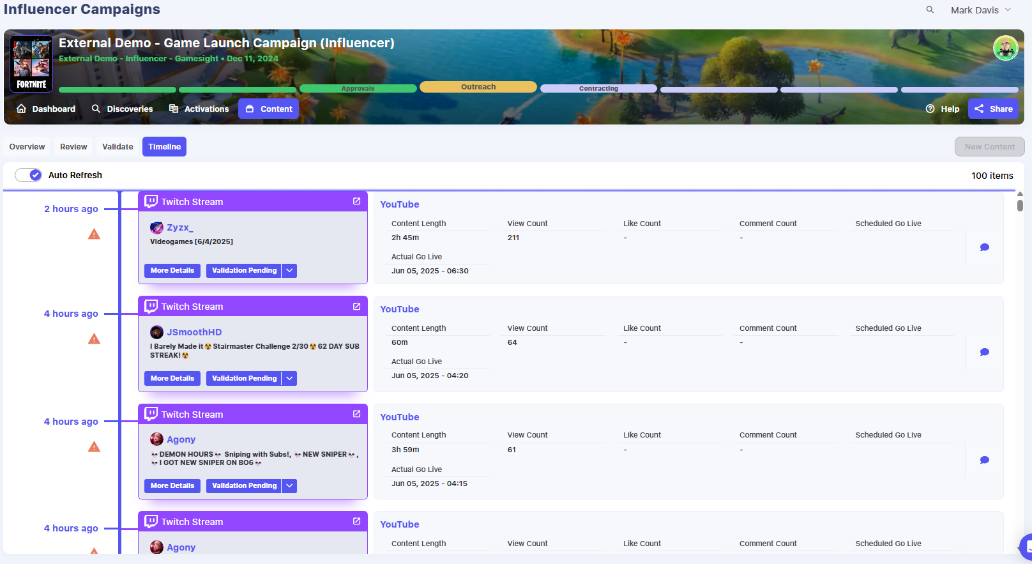Viewport: 1032px width, 564px height.
Task: Click the Fortnite campaign thumbnail
Action: tap(31, 64)
